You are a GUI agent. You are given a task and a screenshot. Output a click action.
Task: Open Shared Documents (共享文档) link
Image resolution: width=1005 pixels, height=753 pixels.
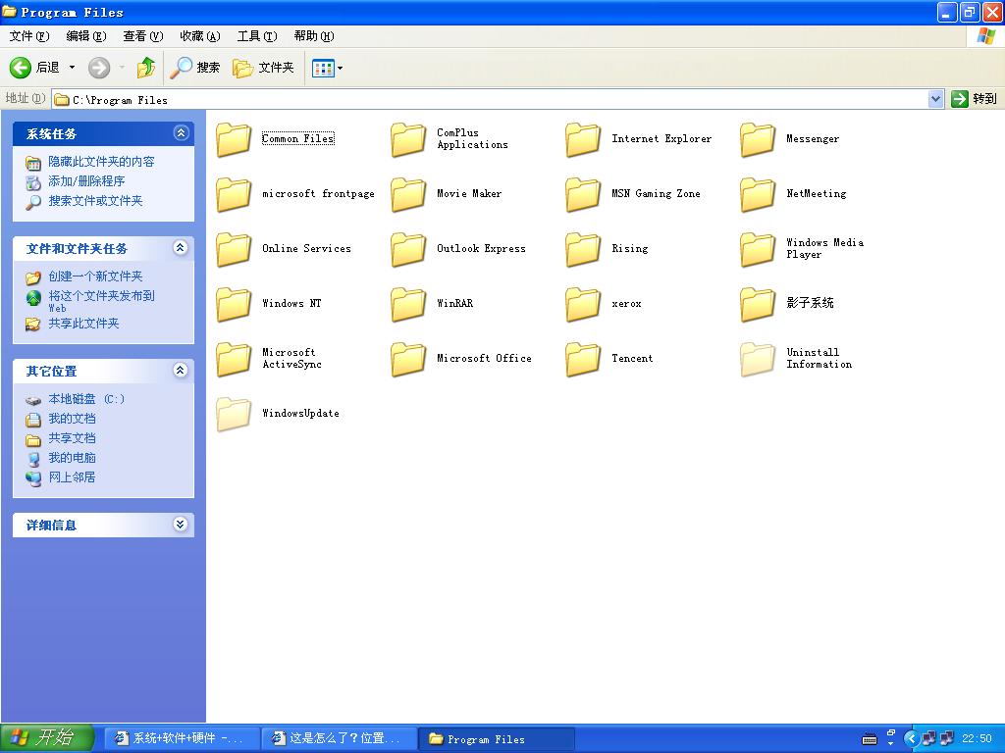tap(72, 438)
